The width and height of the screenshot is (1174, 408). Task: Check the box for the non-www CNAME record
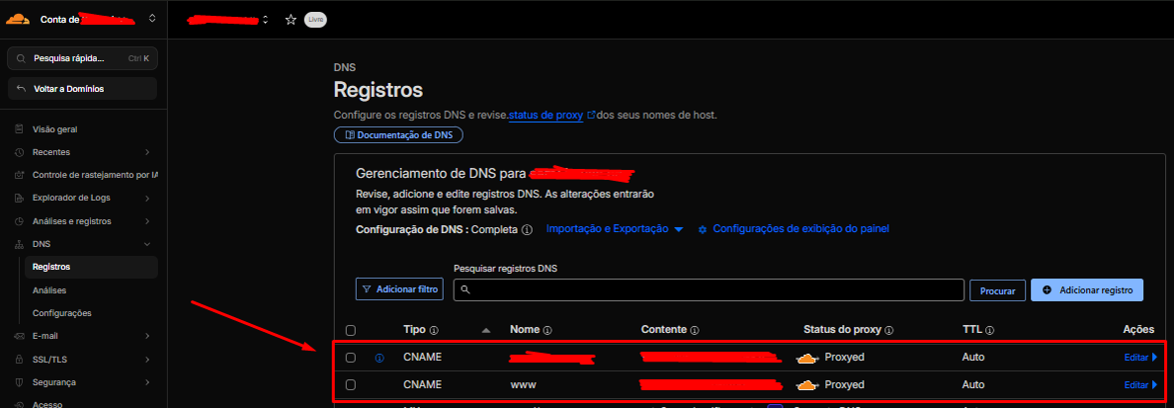351,358
